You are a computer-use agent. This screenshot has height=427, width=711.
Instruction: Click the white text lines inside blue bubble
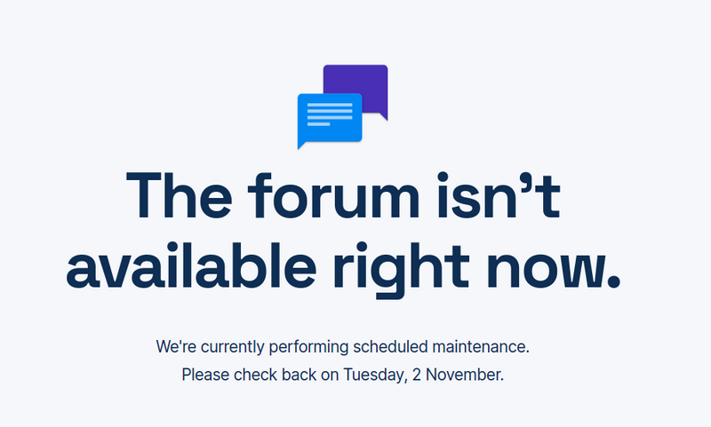point(329,115)
